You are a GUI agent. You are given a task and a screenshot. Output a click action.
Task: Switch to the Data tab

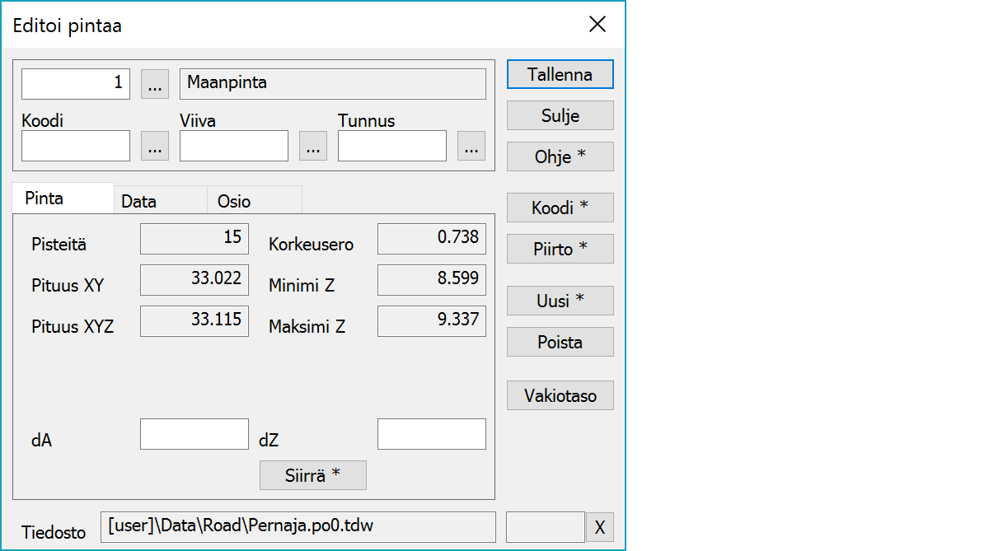point(138,201)
